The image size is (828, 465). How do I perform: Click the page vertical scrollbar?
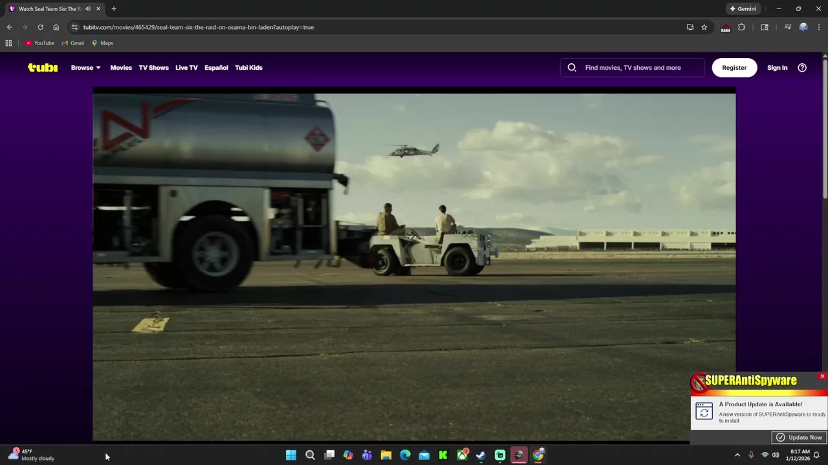click(x=825, y=129)
